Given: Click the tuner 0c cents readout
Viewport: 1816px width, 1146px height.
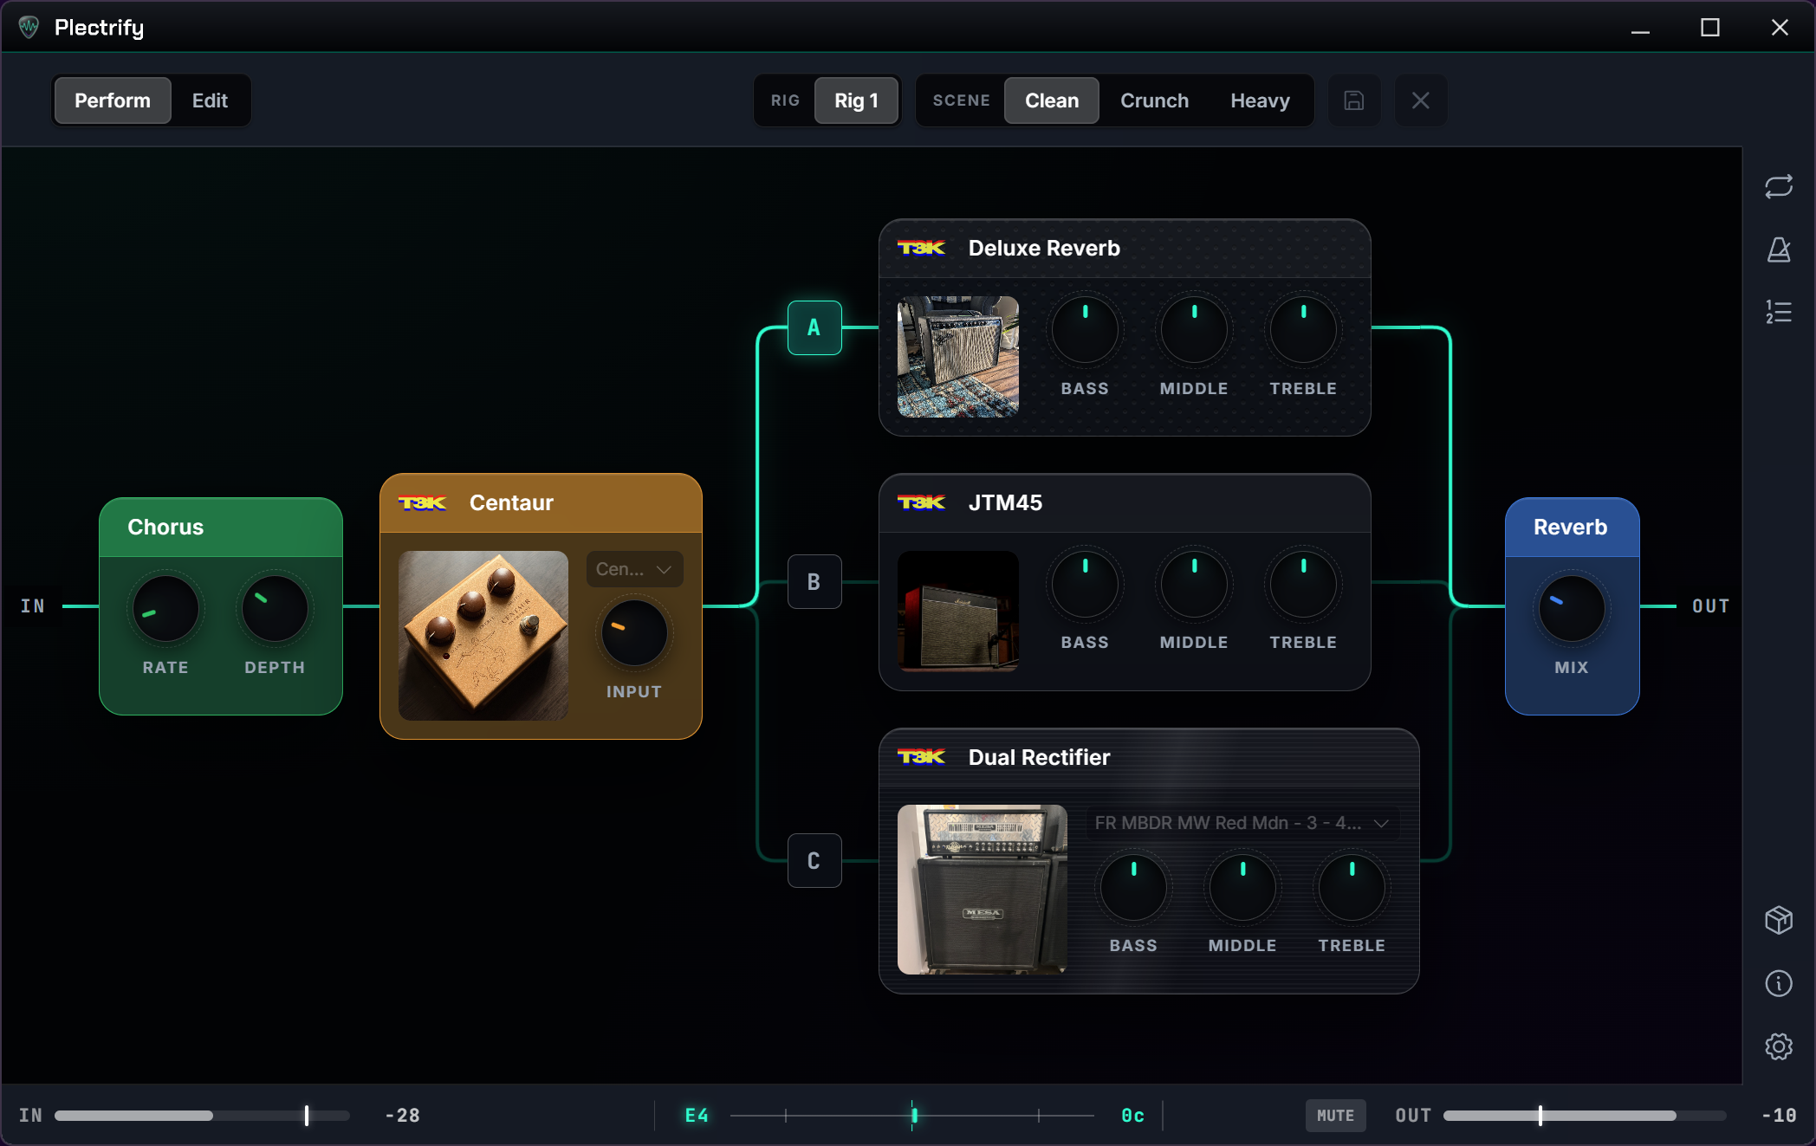Looking at the screenshot, I should 1132,1116.
